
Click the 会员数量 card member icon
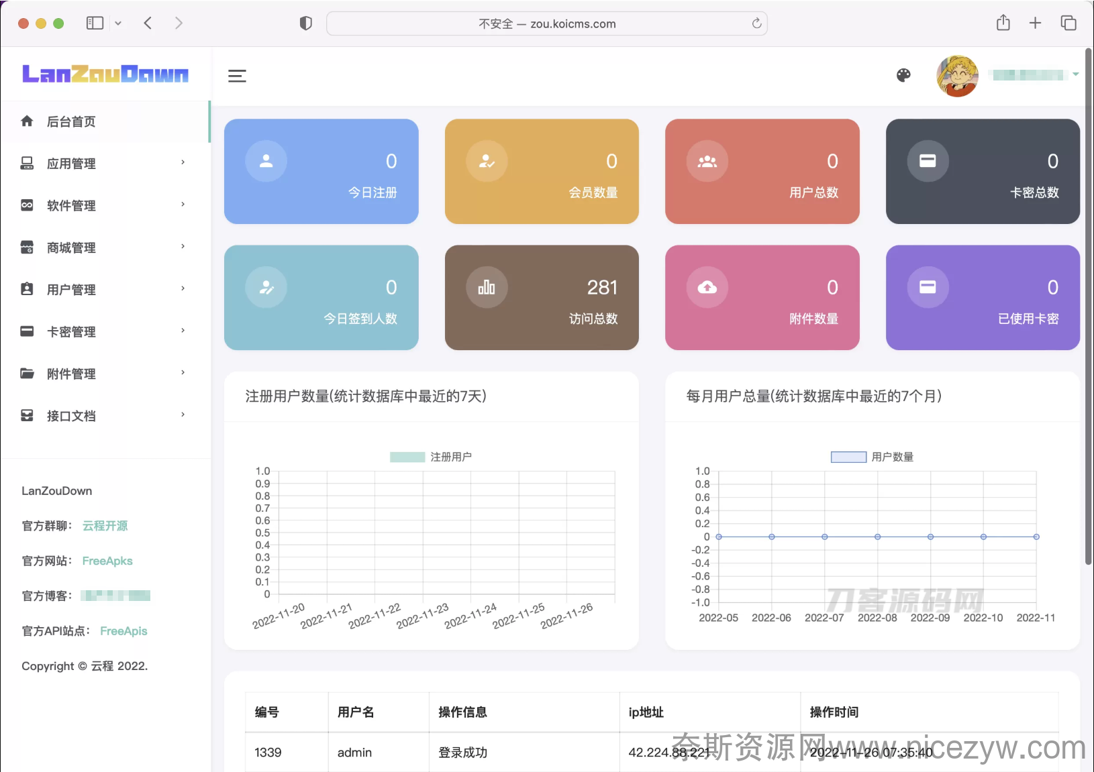[487, 161]
